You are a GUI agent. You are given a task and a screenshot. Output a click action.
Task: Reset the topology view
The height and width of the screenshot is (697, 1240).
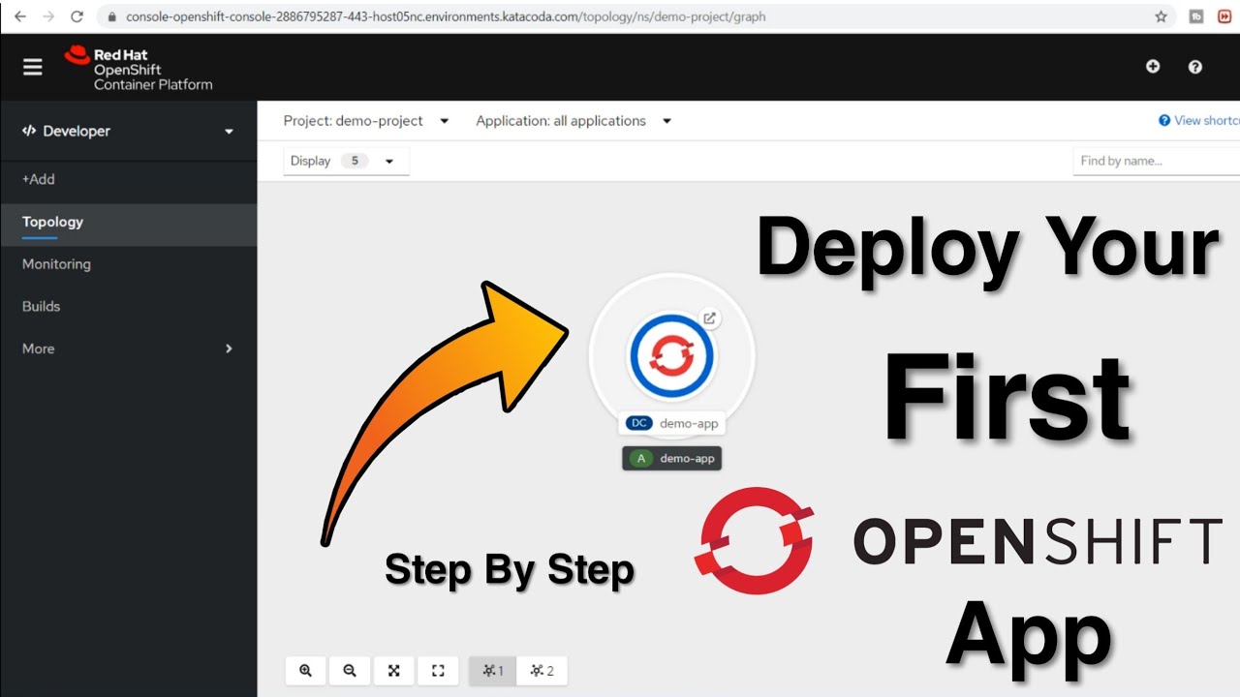click(438, 671)
